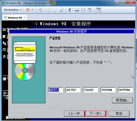The width and height of the screenshot is (137, 121).
Task: Take a snapshot of the VM
Action: (x=49, y=10)
